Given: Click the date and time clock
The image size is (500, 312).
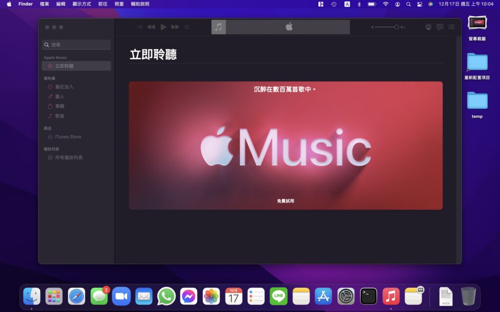Looking at the screenshot, I should [466, 4].
